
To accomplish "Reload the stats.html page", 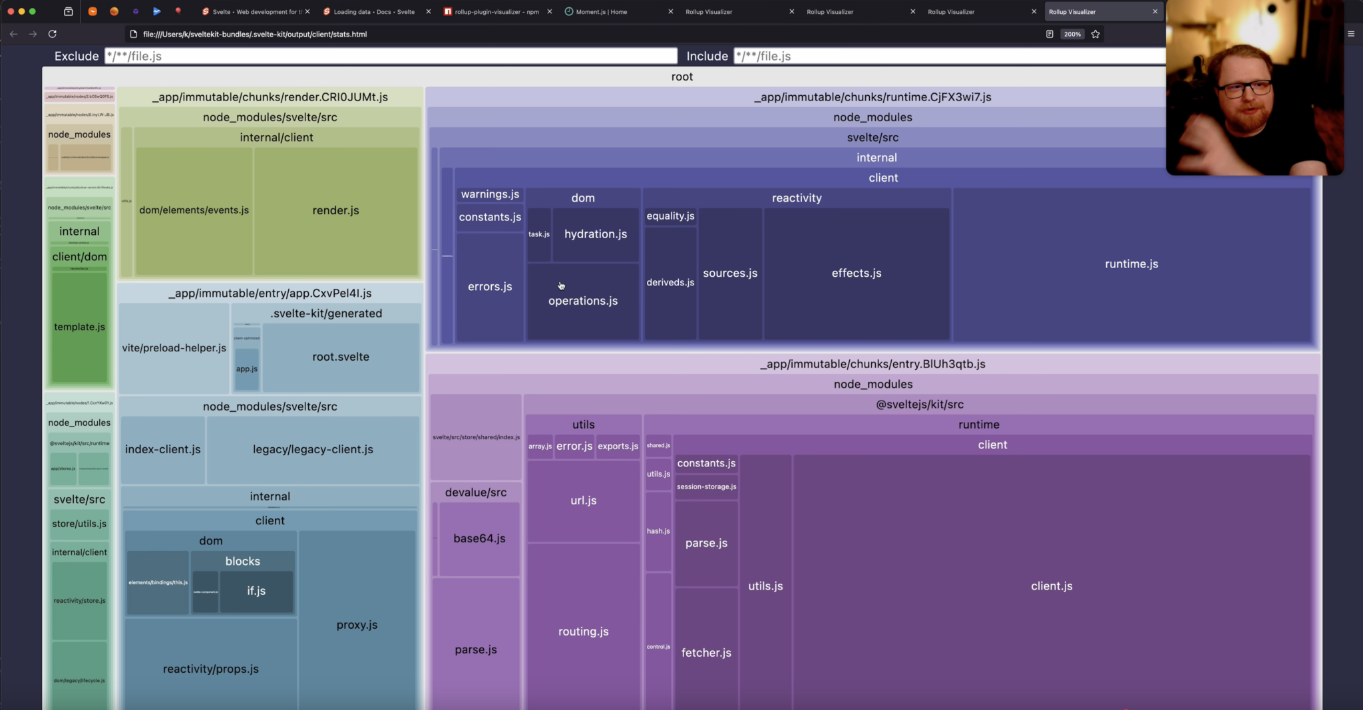I will tap(53, 33).
